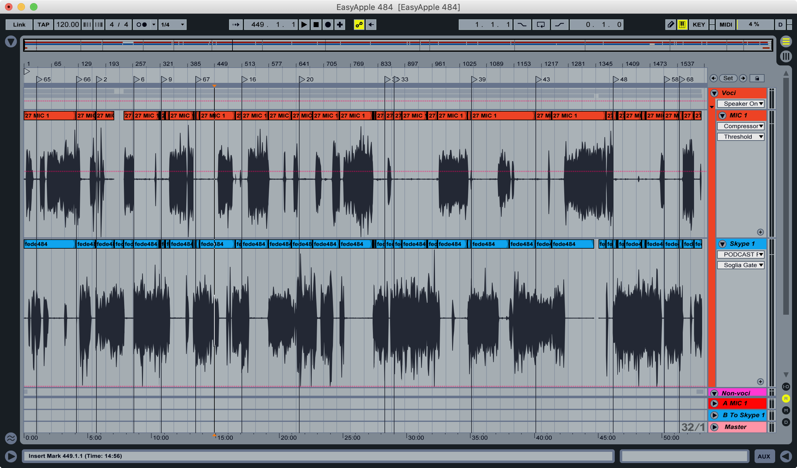The width and height of the screenshot is (797, 468).
Task: Click the KEY button in toolbar
Action: (698, 25)
